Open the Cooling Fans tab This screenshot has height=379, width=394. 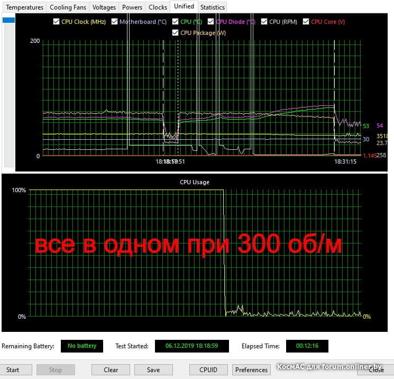[x=68, y=7]
